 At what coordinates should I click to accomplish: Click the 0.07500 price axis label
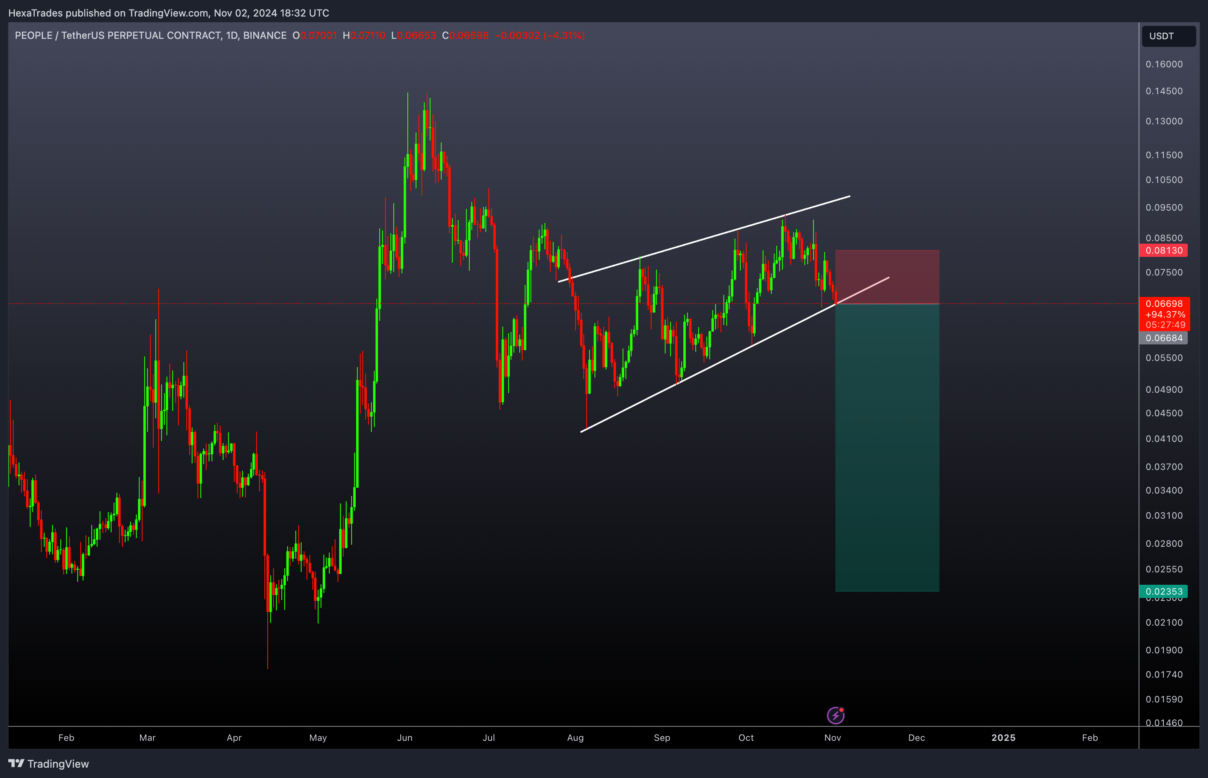(1164, 272)
